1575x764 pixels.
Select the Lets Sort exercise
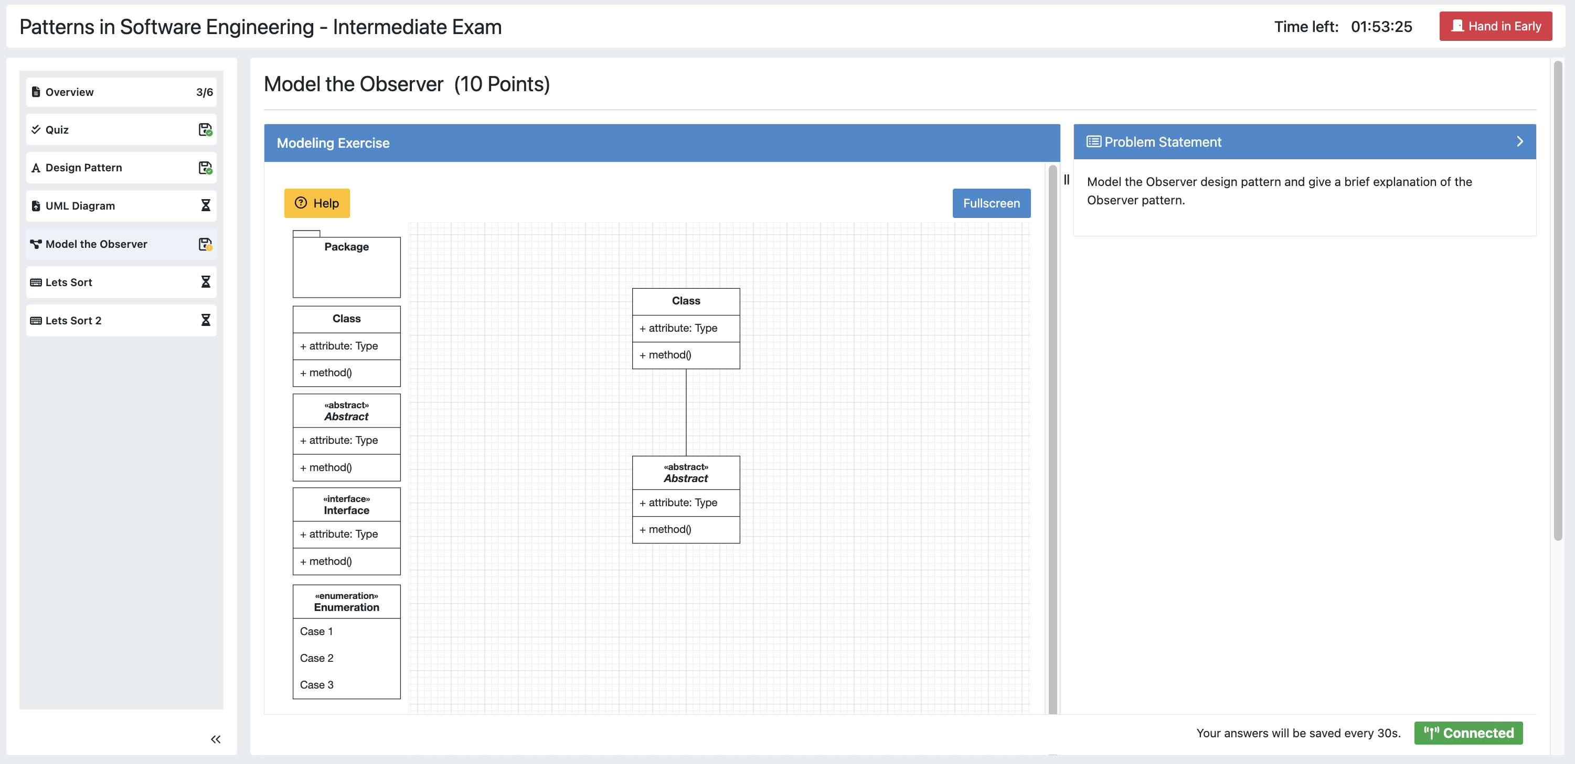[121, 282]
